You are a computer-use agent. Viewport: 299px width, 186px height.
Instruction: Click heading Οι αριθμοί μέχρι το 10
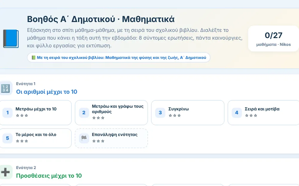point(47,92)
